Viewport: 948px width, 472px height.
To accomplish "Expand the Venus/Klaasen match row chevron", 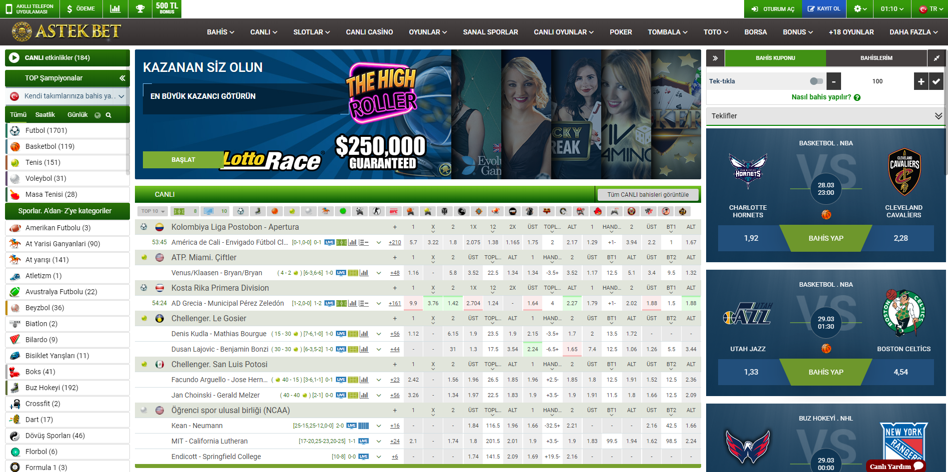I will (x=379, y=273).
